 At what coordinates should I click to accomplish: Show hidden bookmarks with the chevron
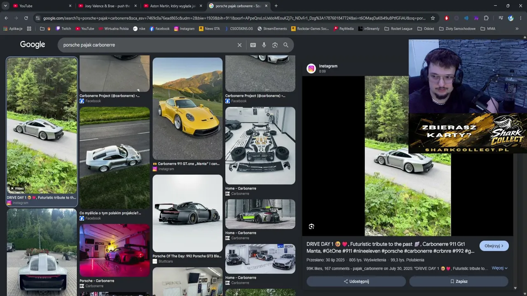[x=517, y=29]
